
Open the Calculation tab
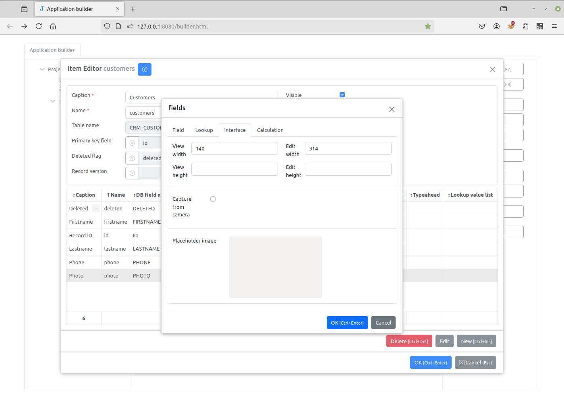click(270, 130)
